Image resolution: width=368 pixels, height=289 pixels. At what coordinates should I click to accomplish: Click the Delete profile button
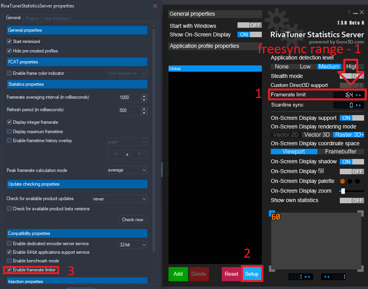199,274
